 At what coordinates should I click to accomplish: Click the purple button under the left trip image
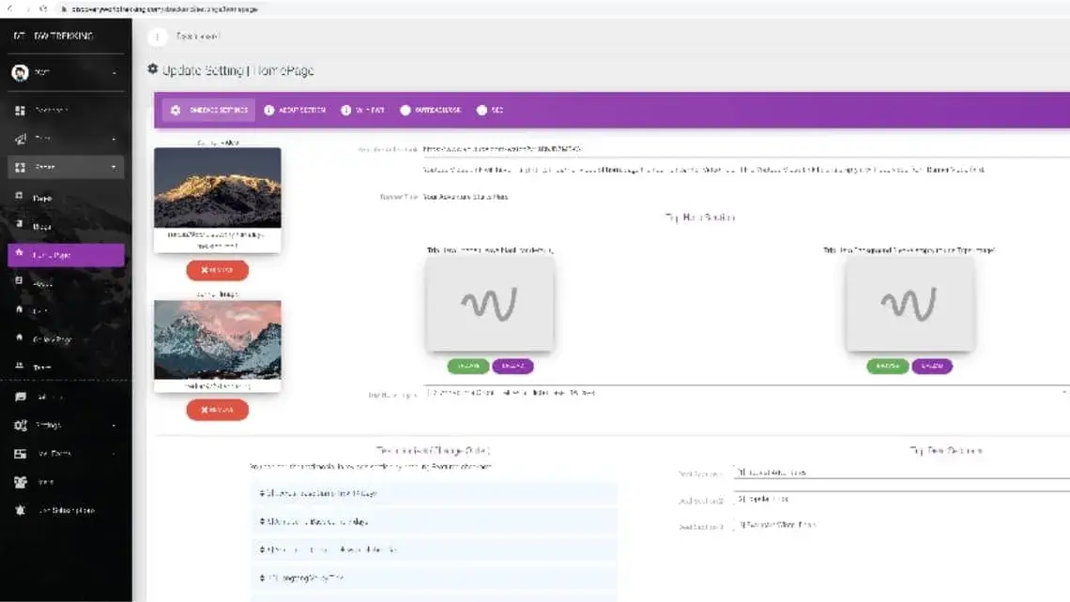pos(512,366)
